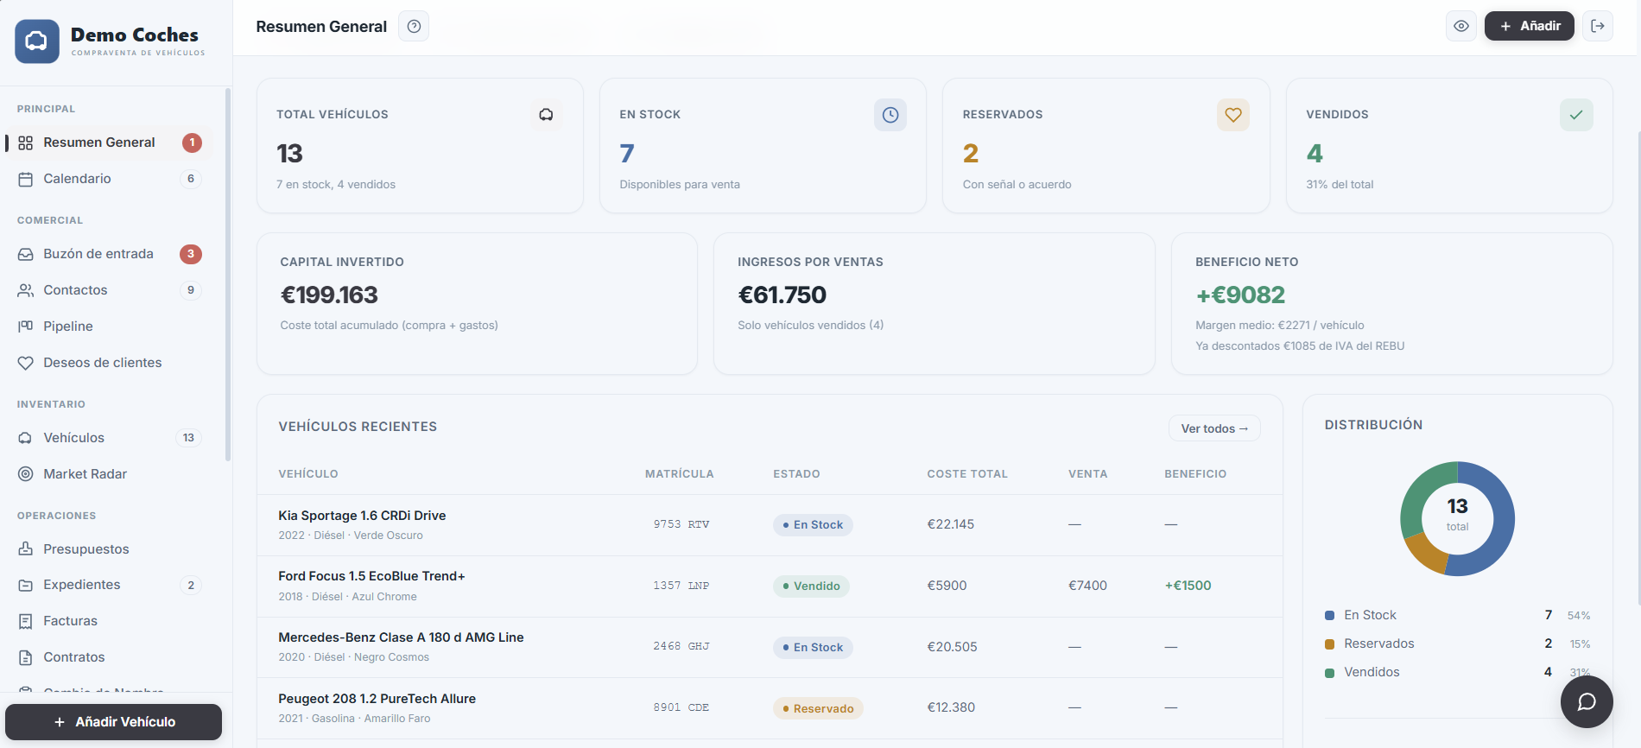Click the Market Radar target icon
The image size is (1641, 748).
(x=26, y=474)
